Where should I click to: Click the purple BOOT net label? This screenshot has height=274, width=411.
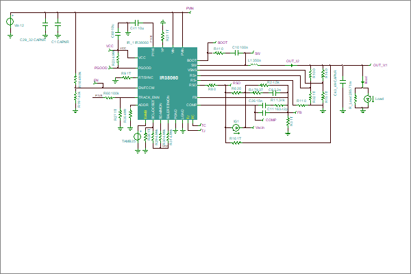tap(222, 42)
